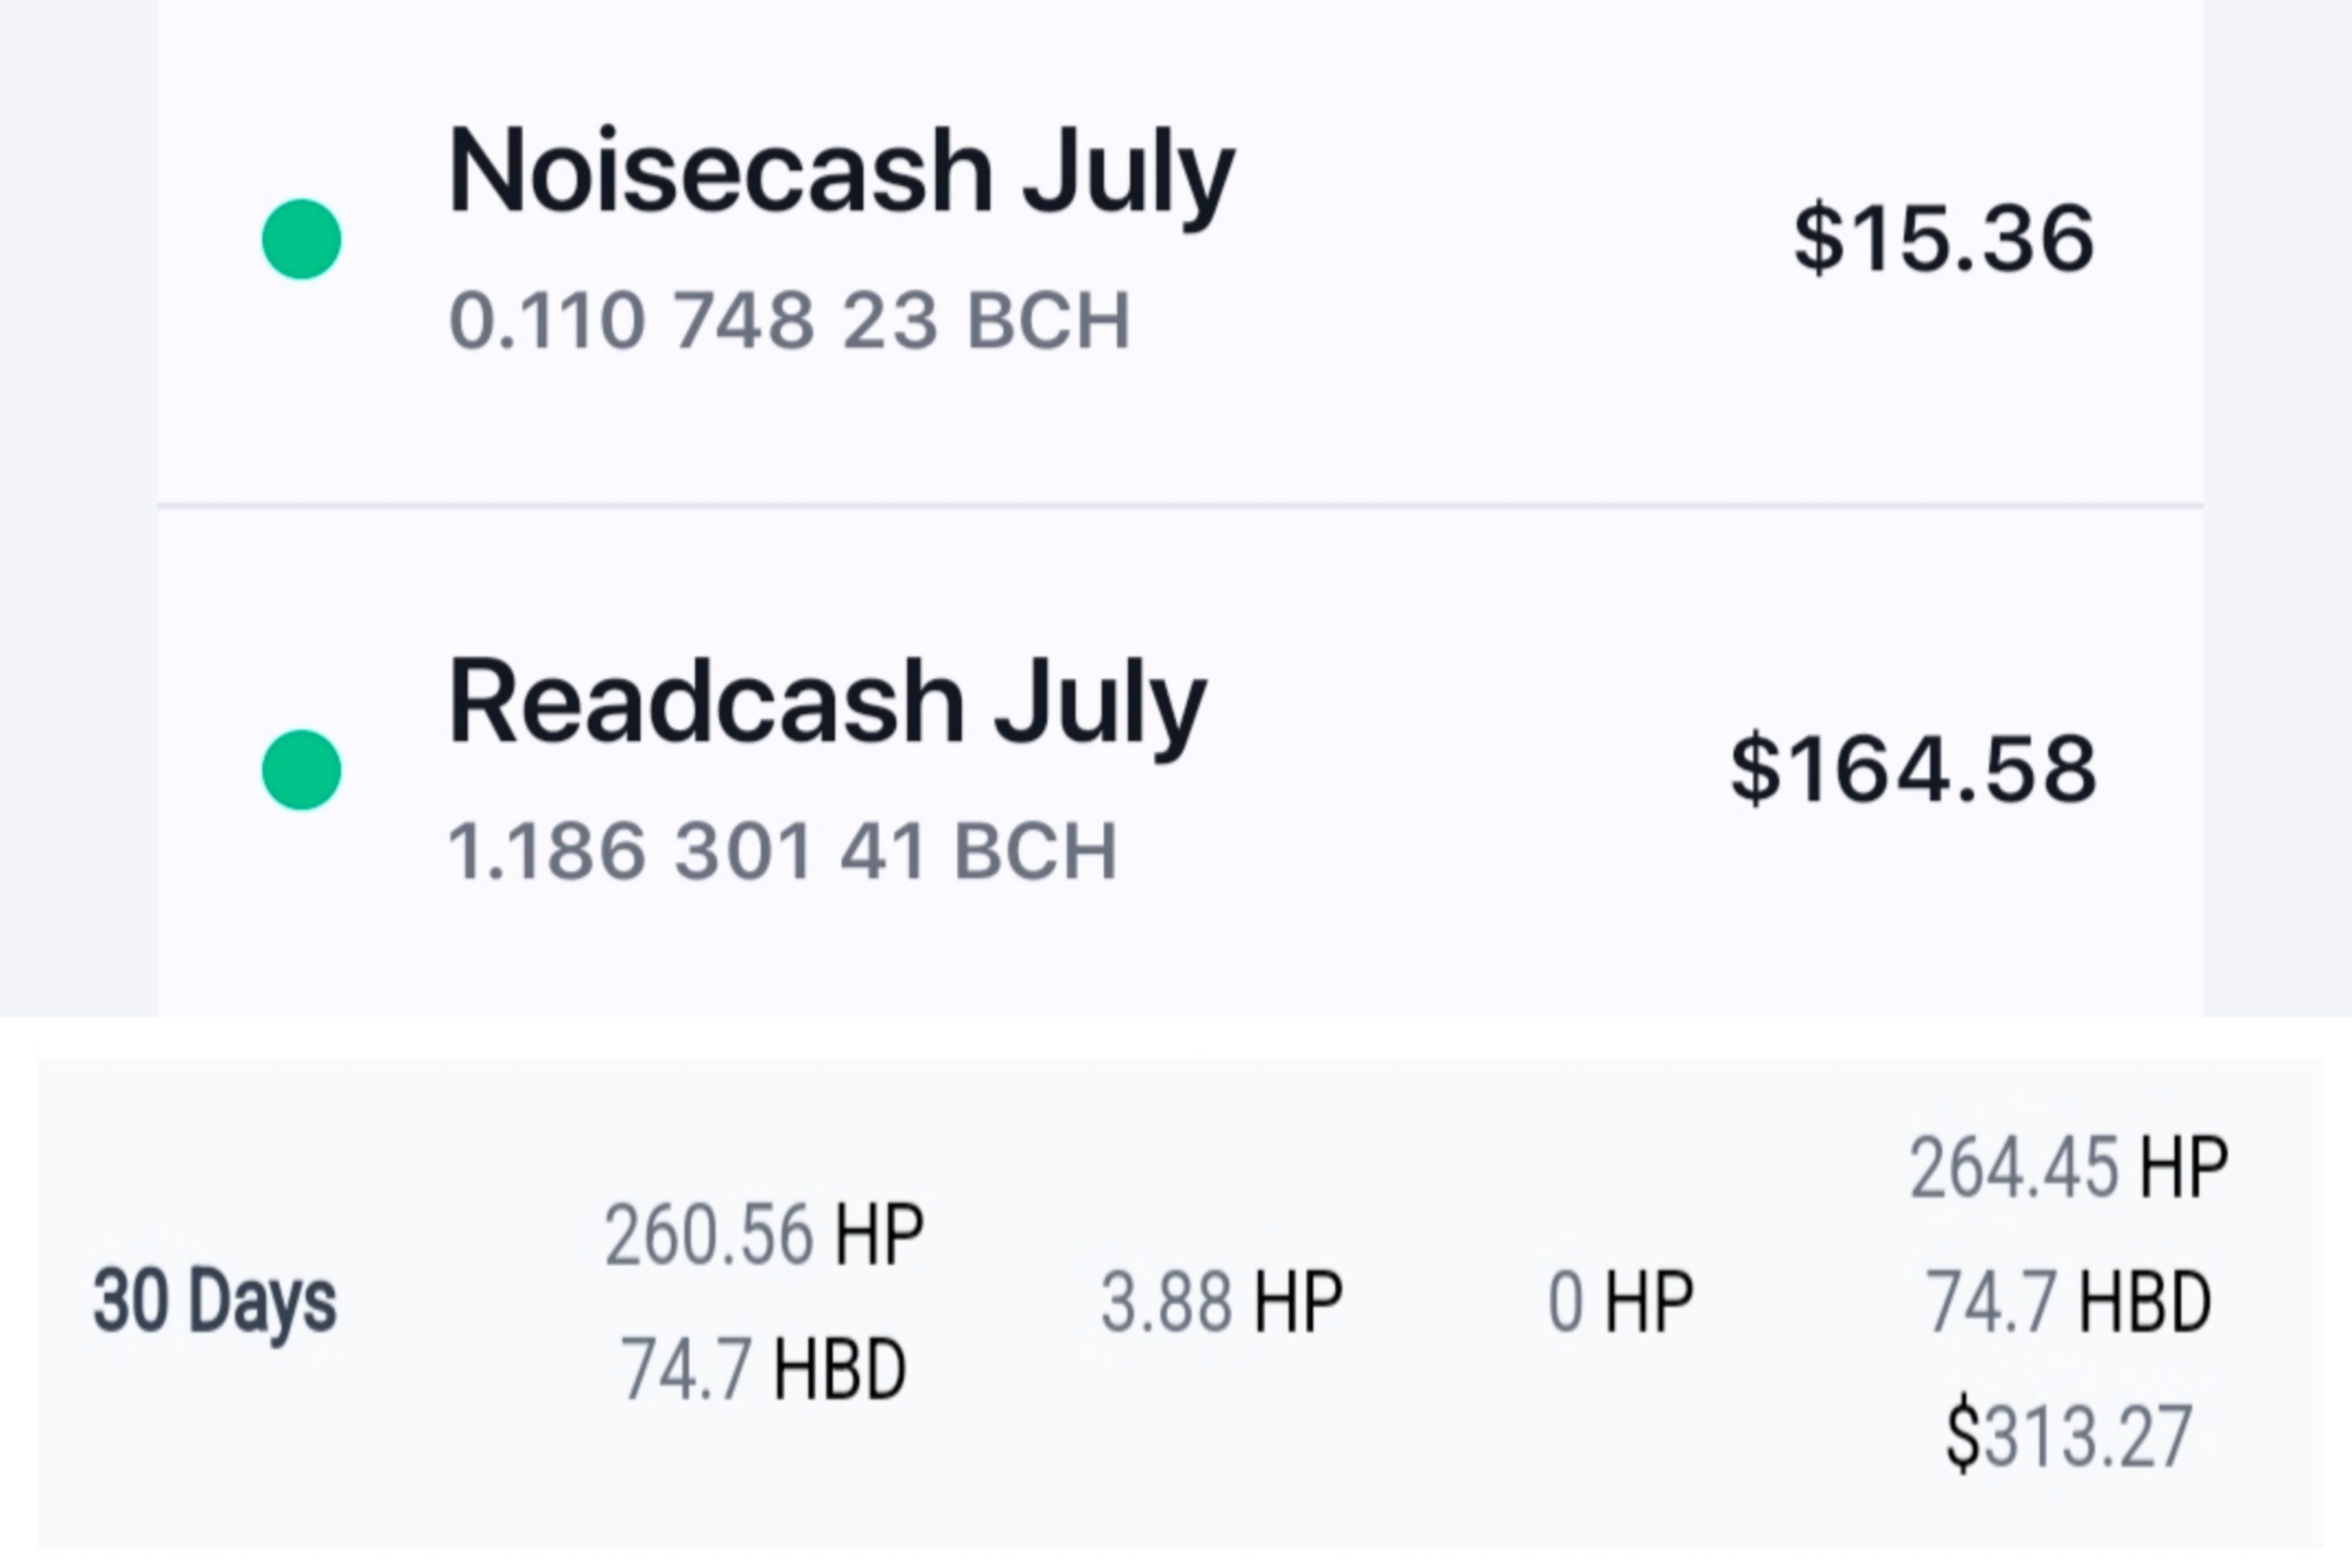Click the 1.186 301 41 BCH balance
This screenshot has height=1568, width=2352.
(783, 852)
